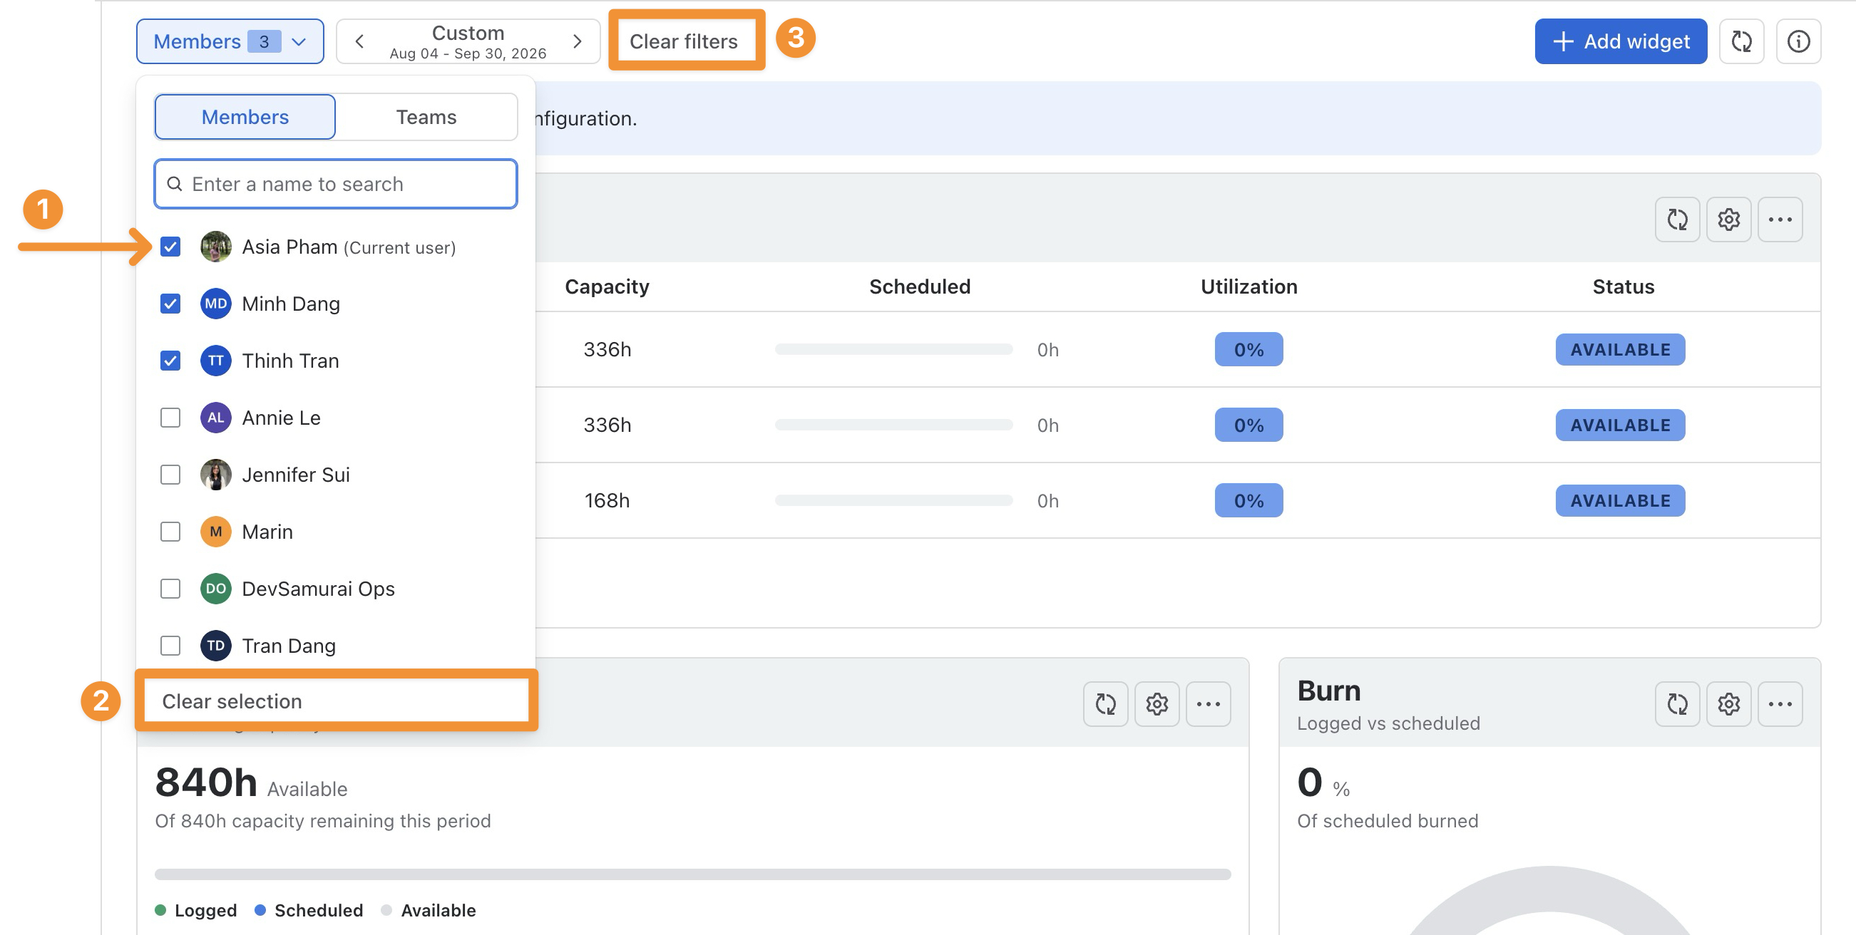Viewport: 1856px width, 935px height.
Task: Click the Capacity column header
Action: [607, 286]
